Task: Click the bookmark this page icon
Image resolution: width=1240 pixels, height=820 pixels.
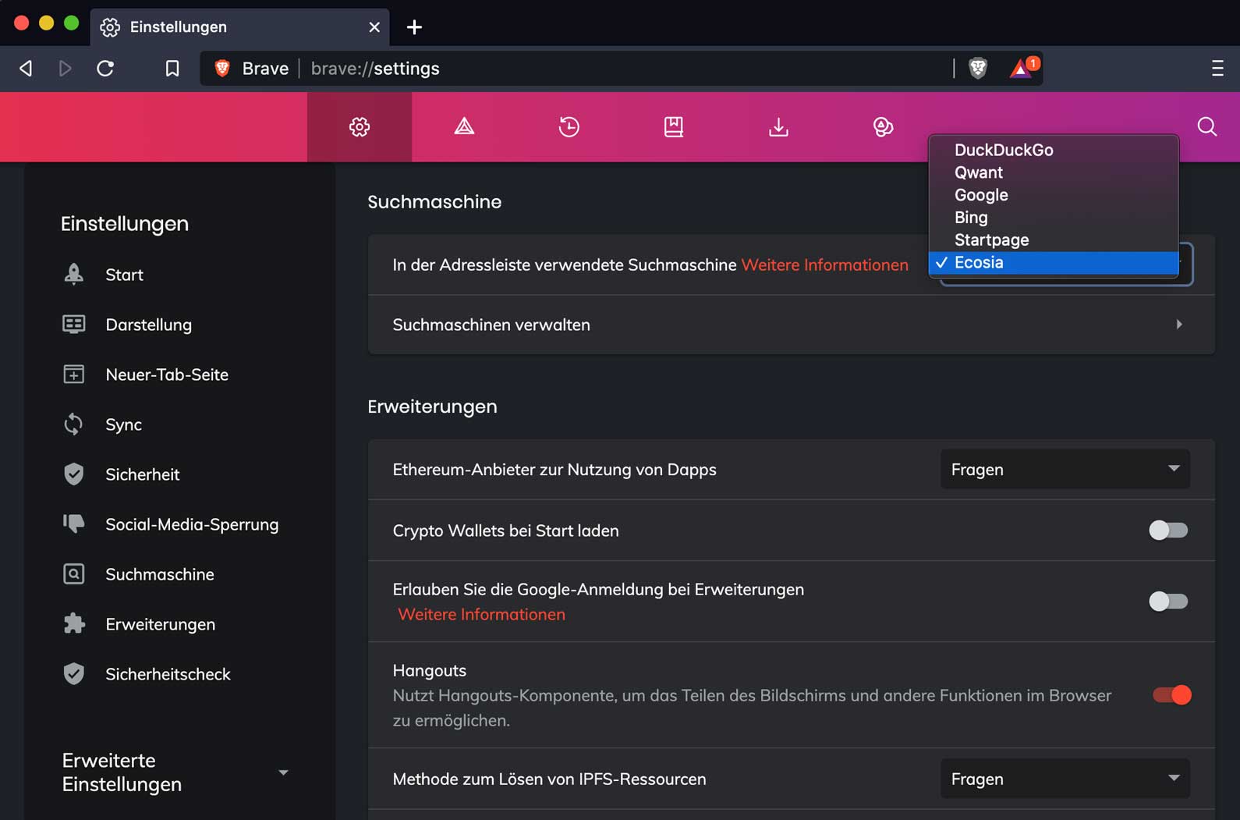Action: click(x=172, y=69)
